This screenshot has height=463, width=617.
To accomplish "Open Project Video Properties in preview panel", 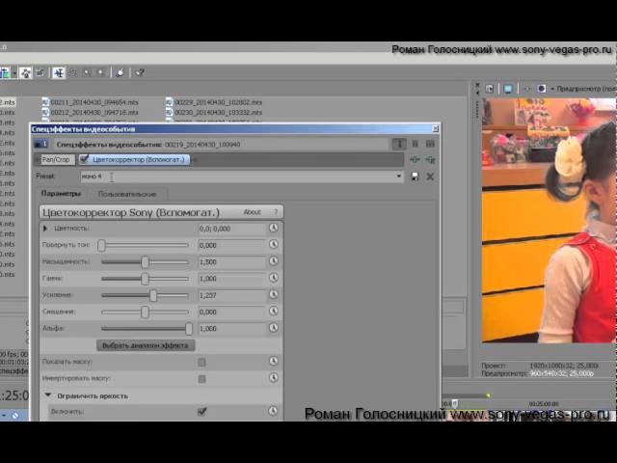I will coord(490,89).
